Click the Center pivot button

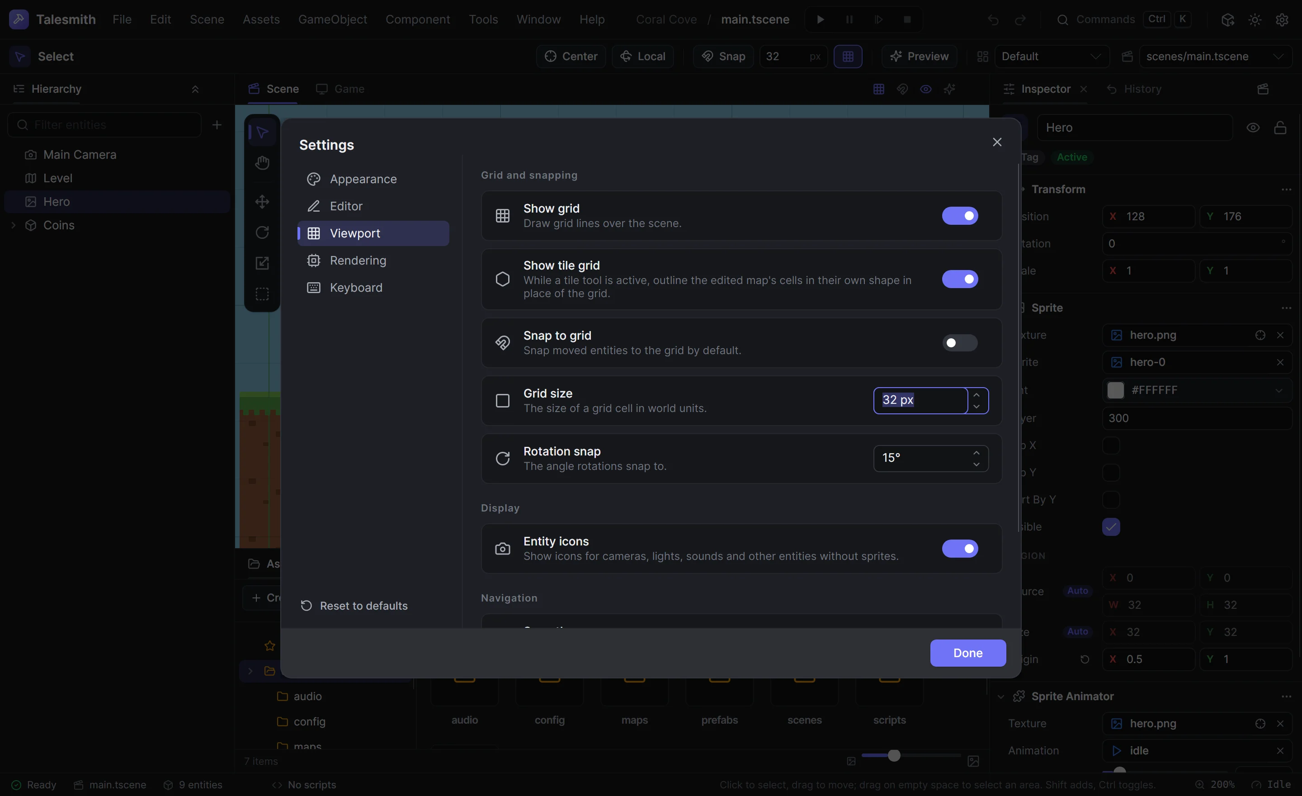coord(571,57)
